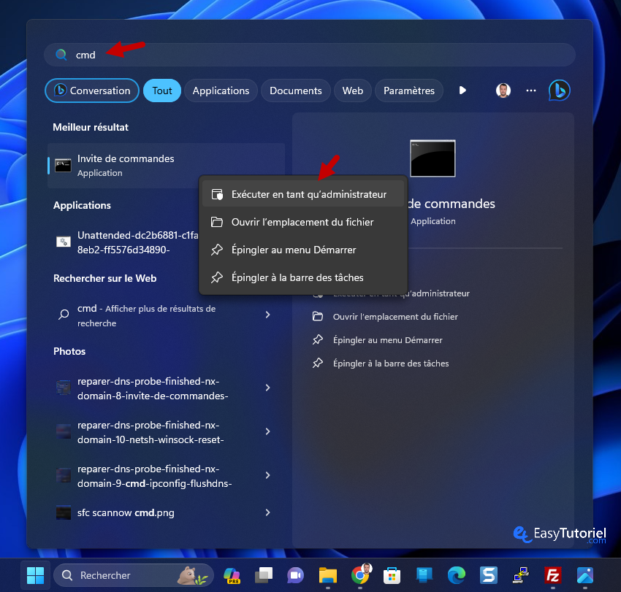Screen dimensions: 621x592
Task: Open the user account profile picture
Action: [x=503, y=91]
